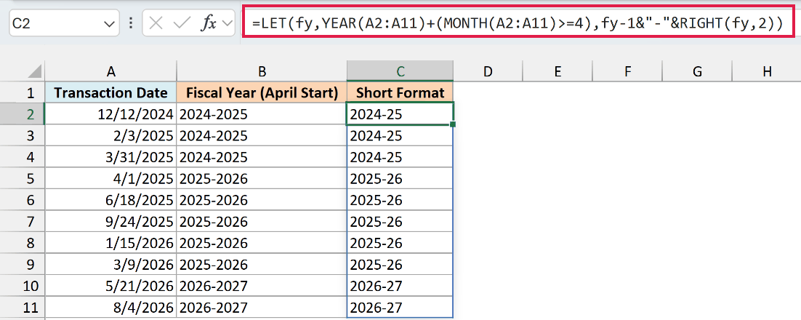Click empty cell D1
The height and width of the screenshot is (320, 801).
pos(488,92)
